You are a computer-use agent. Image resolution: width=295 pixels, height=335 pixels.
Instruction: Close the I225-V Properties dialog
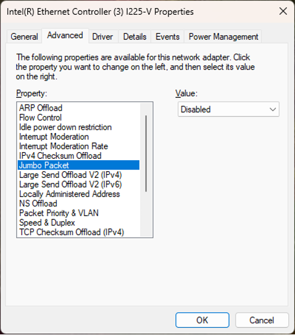[x=283, y=11]
